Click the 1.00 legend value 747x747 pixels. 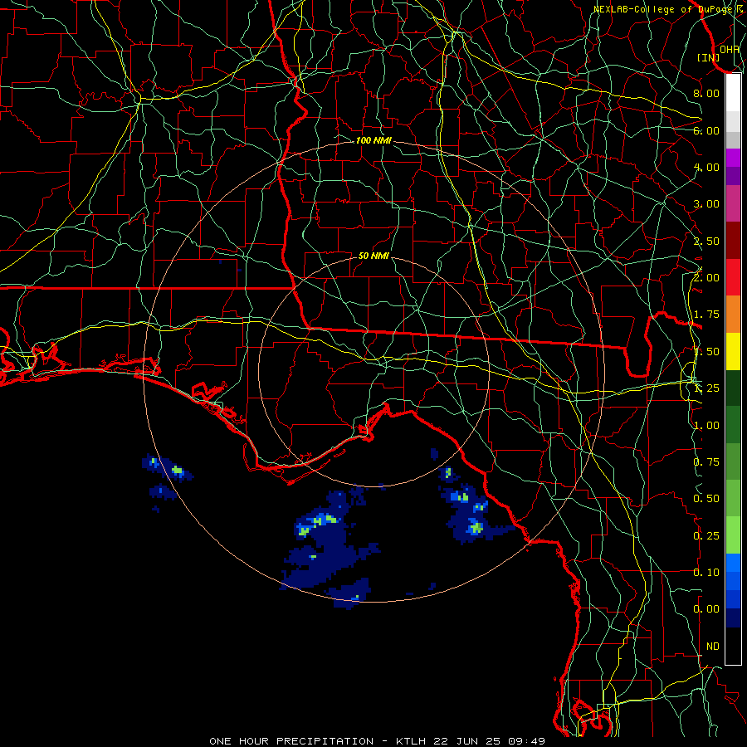click(706, 426)
